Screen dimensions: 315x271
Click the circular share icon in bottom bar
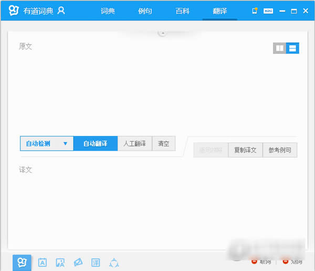tap(114, 263)
